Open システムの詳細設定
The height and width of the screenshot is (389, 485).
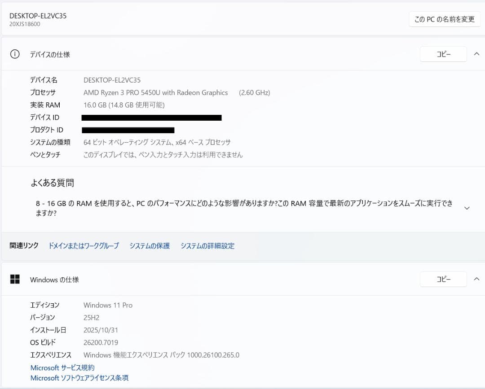tap(207, 245)
